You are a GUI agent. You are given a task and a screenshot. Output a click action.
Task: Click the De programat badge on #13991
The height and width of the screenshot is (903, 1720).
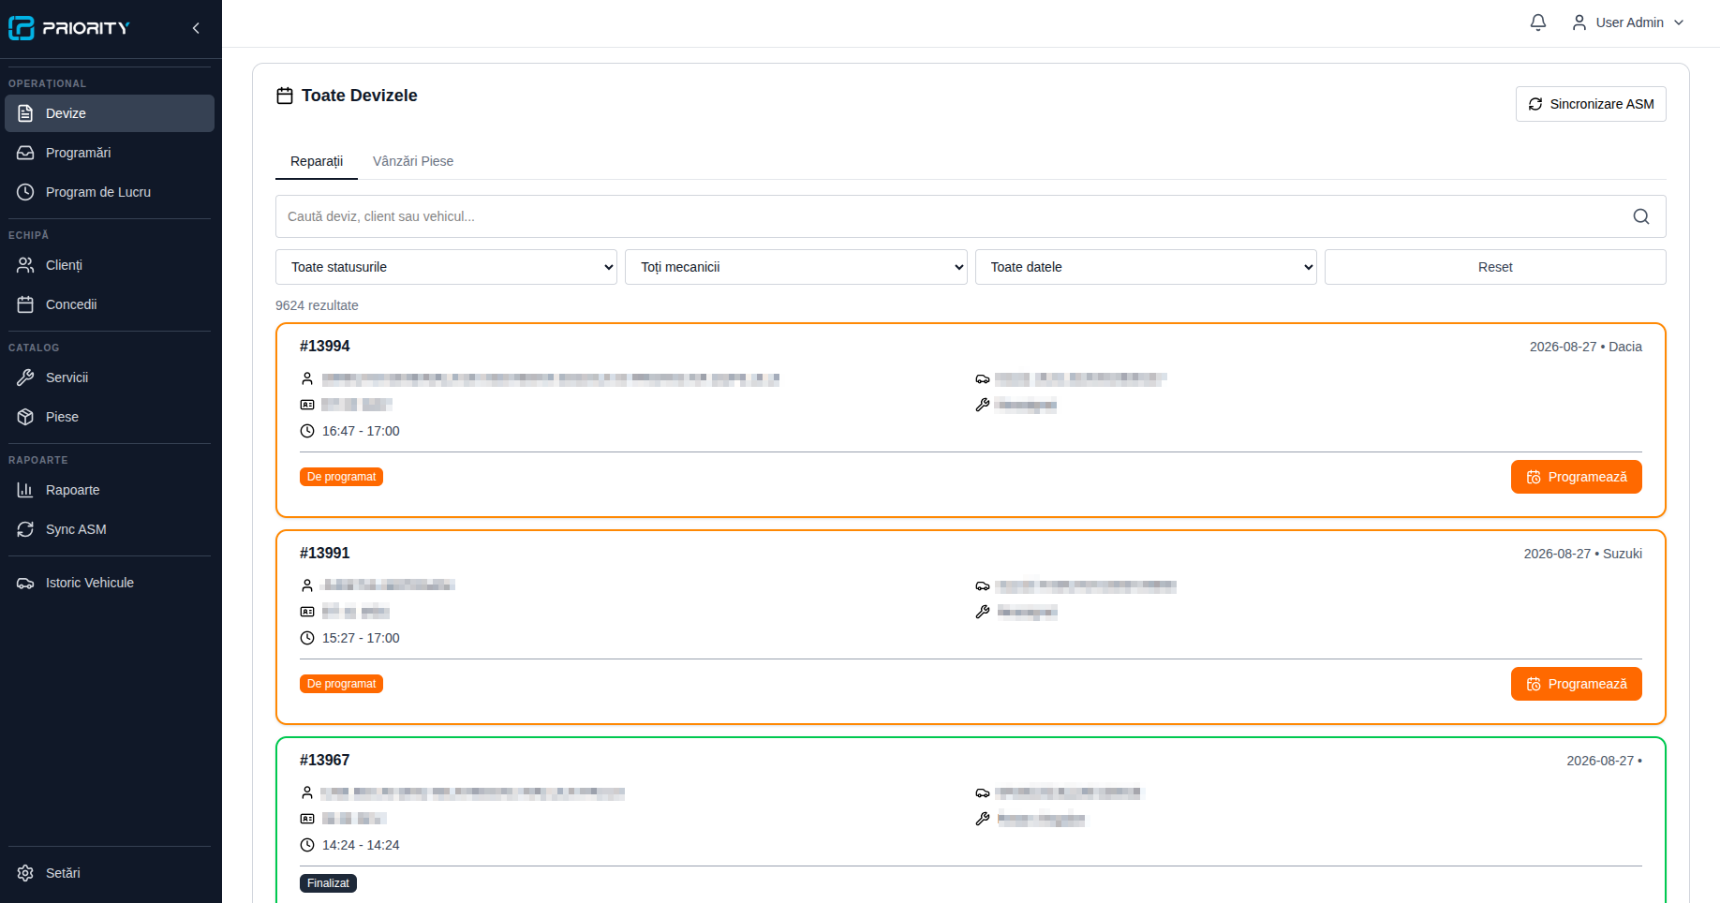click(x=341, y=684)
